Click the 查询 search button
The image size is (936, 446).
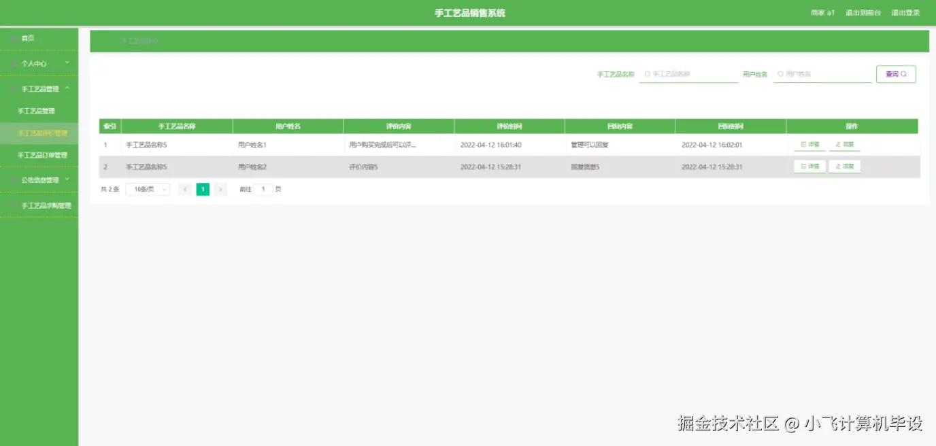coord(896,74)
